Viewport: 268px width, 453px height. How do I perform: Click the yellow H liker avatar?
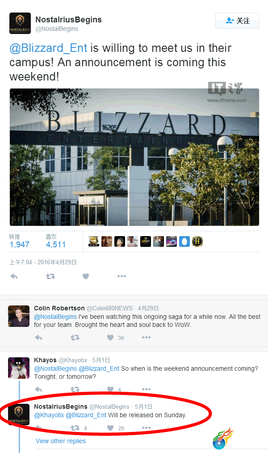tap(197, 241)
